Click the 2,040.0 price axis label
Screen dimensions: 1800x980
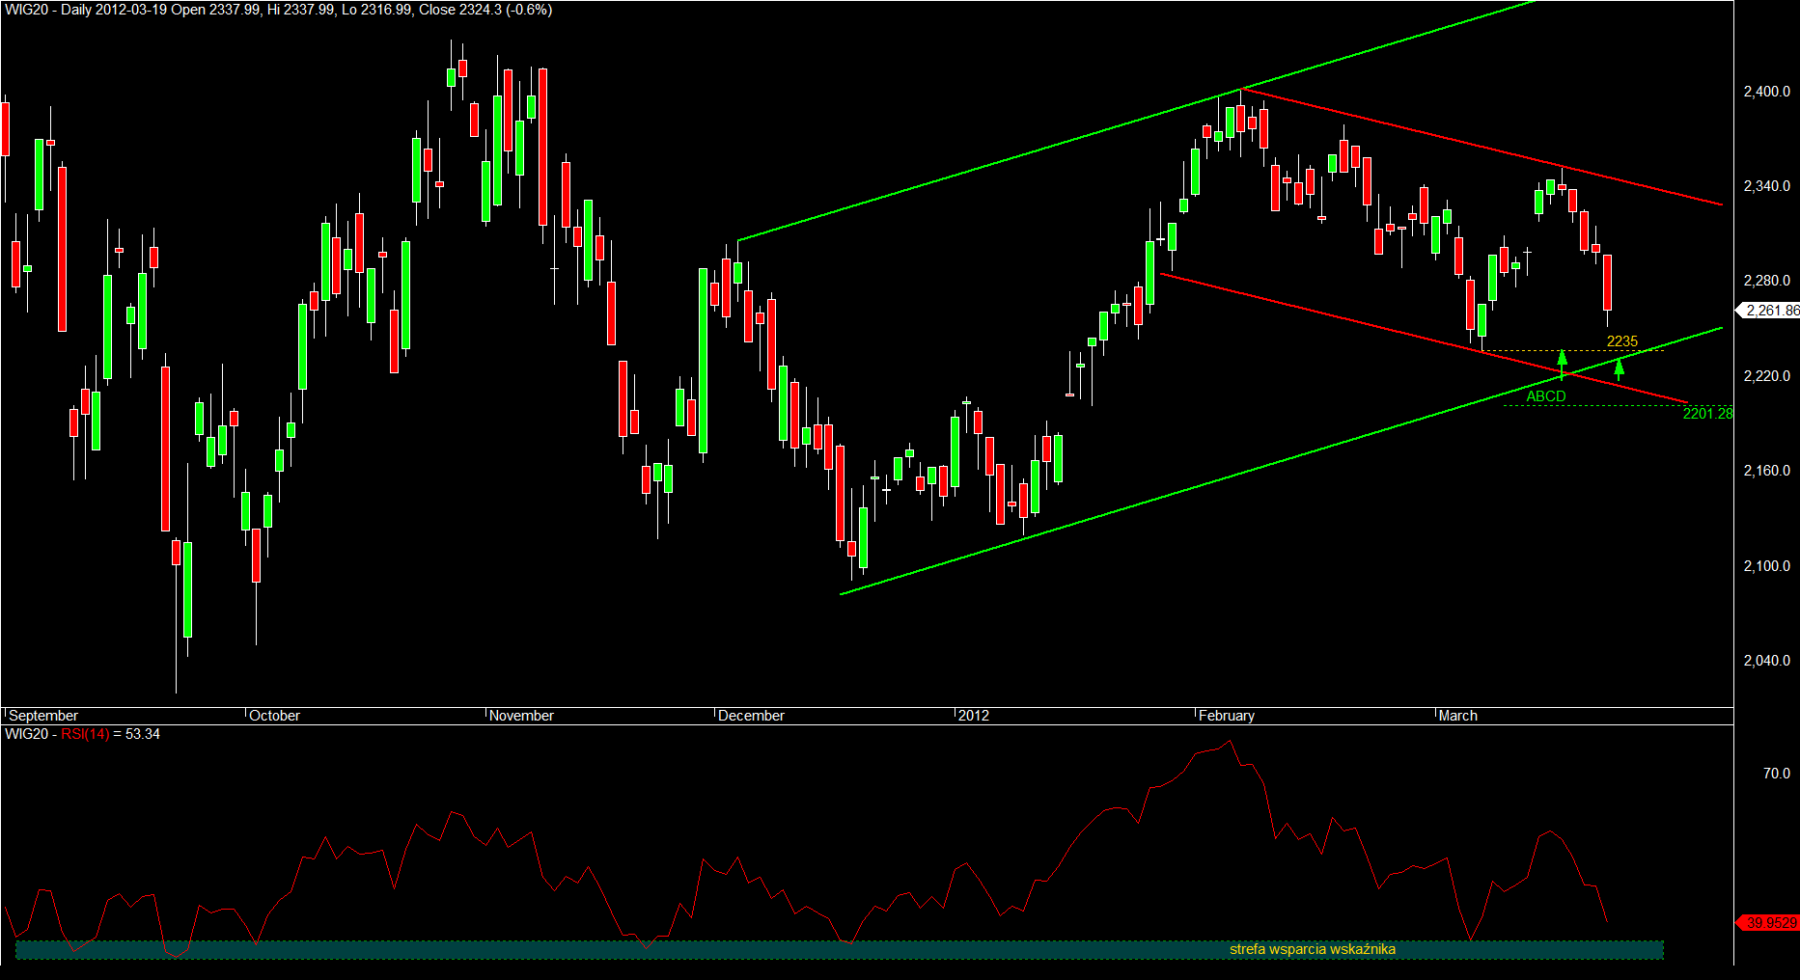tap(1766, 661)
